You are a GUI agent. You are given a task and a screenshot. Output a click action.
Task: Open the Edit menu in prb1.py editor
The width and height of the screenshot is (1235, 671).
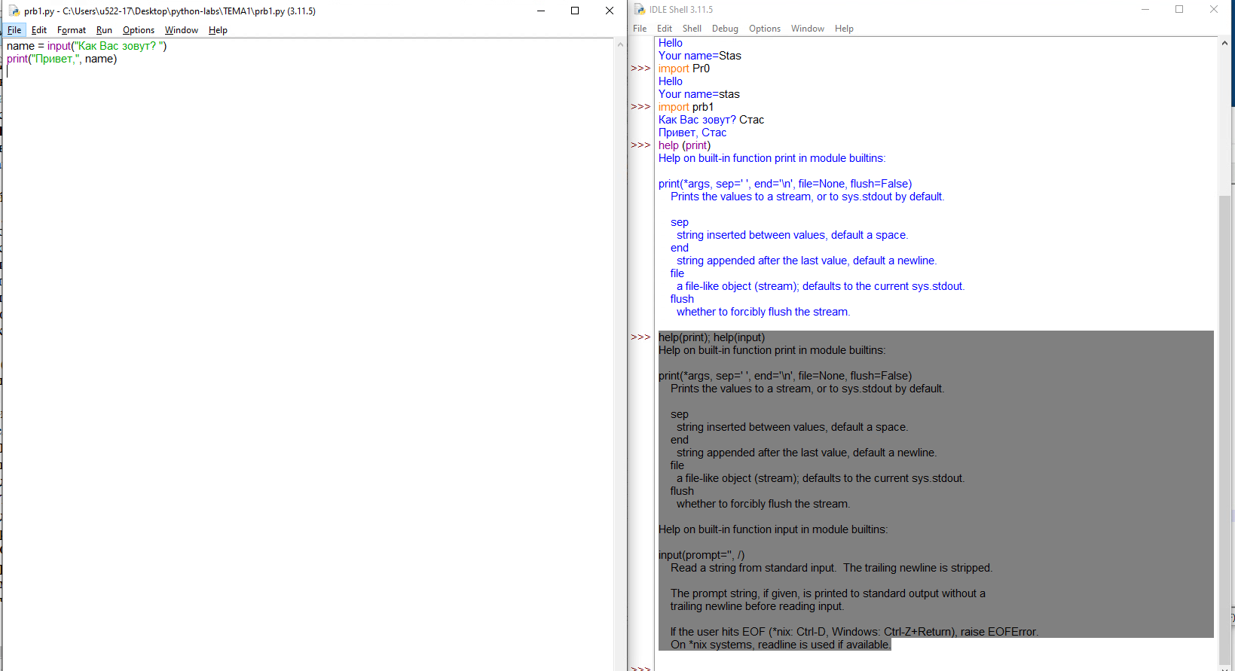click(39, 30)
